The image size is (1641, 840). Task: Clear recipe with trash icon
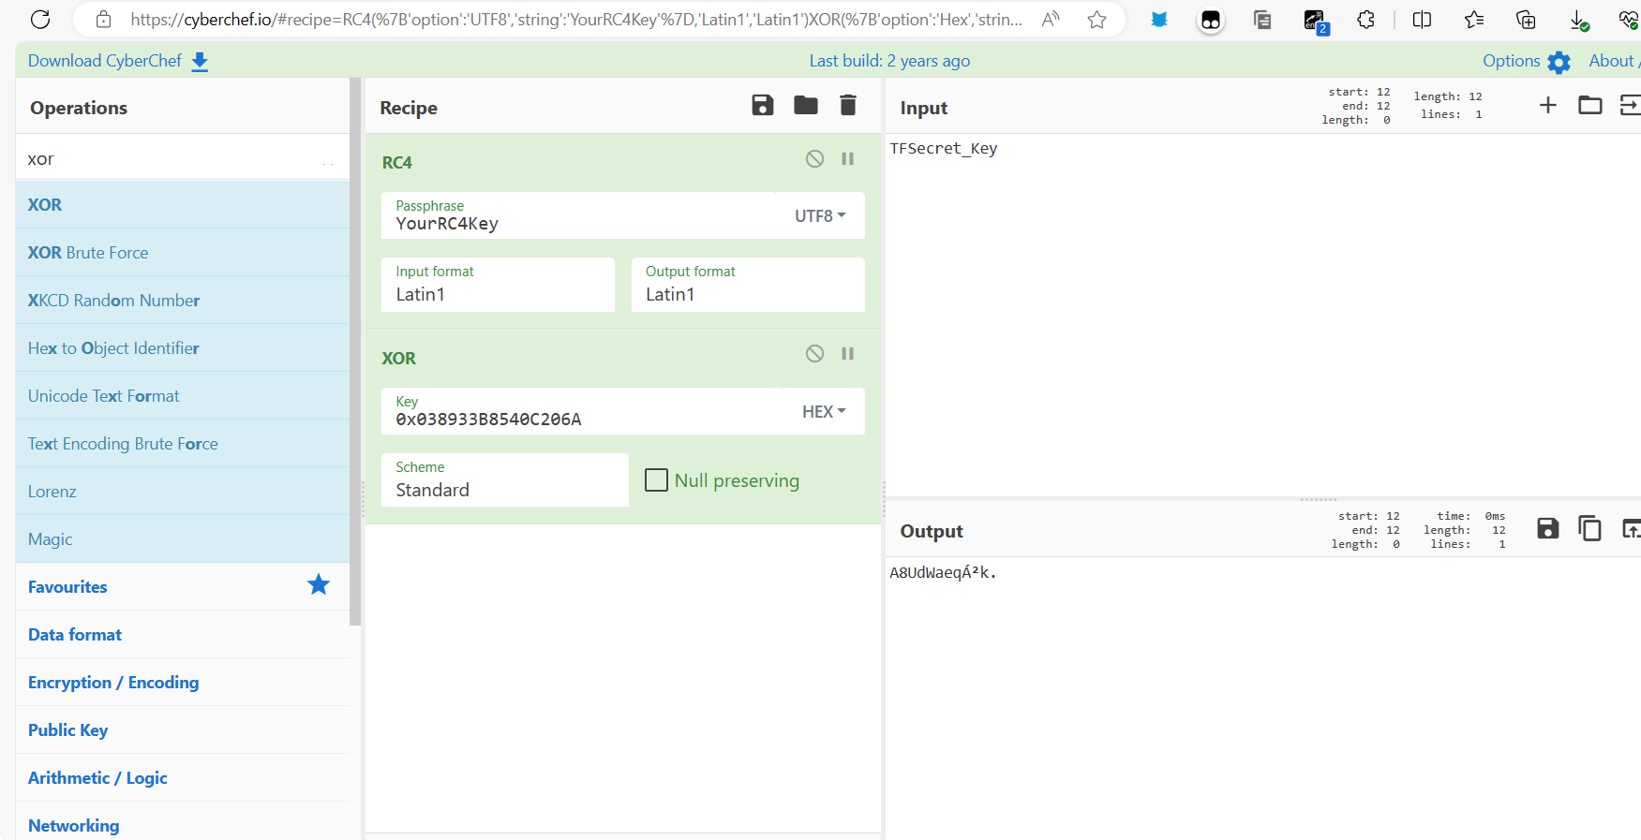pyautogui.click(x=848, y=105)
